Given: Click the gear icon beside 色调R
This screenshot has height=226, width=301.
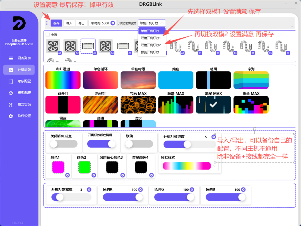Looking at the screenshot, I should (141, 190).
